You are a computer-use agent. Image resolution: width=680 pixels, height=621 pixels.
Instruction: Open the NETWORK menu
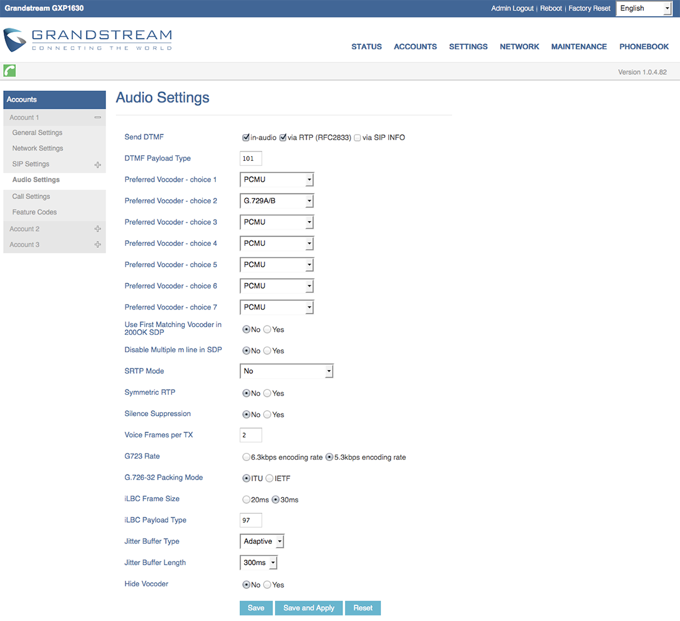coord(519,46)
